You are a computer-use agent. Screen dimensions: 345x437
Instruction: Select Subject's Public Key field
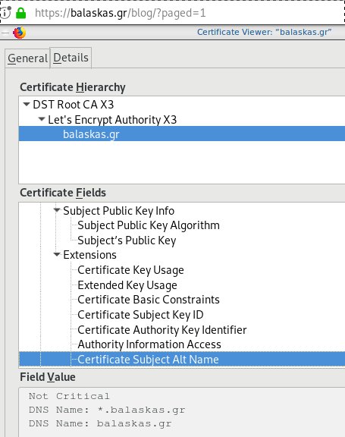click(x=127, y=241)
